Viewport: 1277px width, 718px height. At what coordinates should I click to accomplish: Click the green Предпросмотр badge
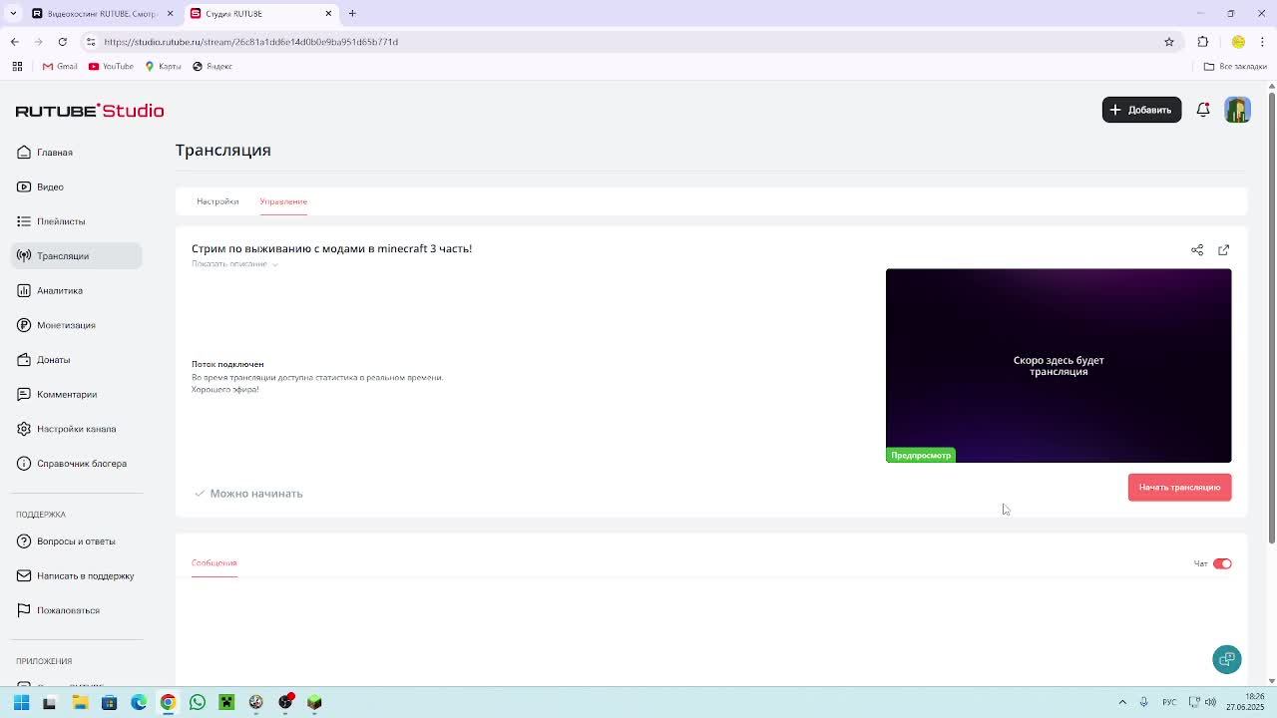pyautogui.click(x=921, y=456)
